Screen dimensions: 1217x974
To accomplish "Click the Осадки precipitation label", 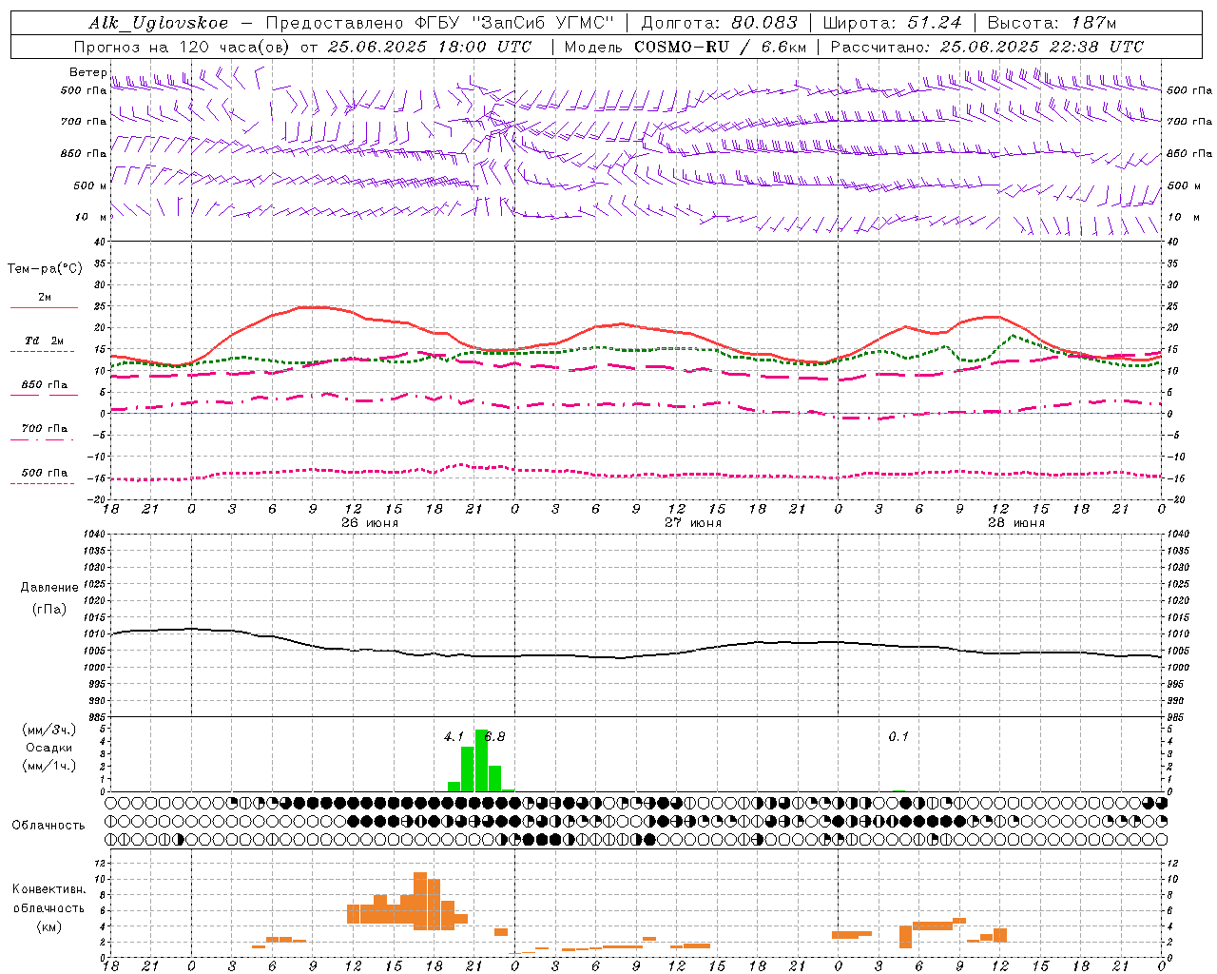I will click(48, 749).
